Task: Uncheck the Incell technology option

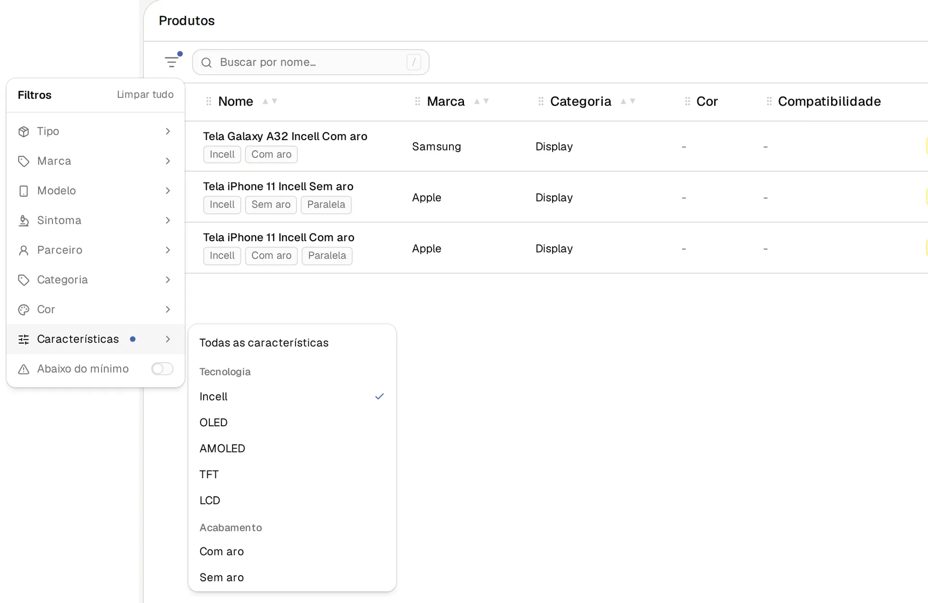Action: click(x=292, y=396)
